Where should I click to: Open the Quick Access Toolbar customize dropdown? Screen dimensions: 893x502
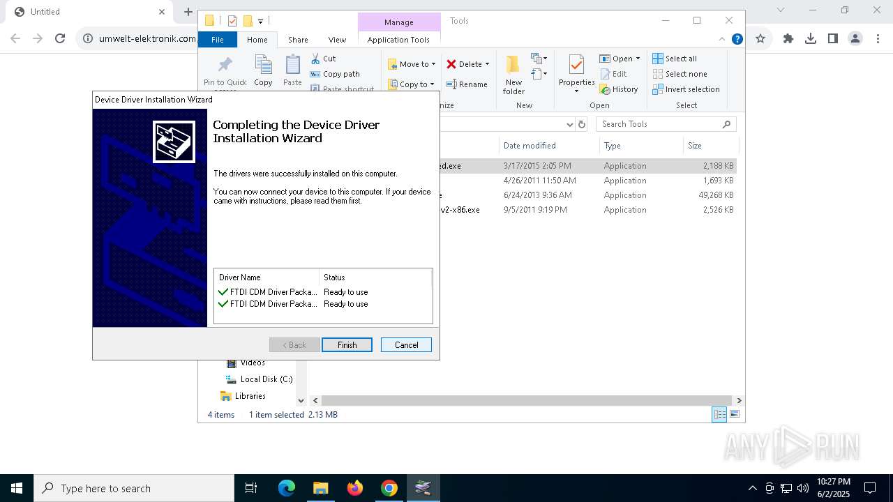(260, 21)
